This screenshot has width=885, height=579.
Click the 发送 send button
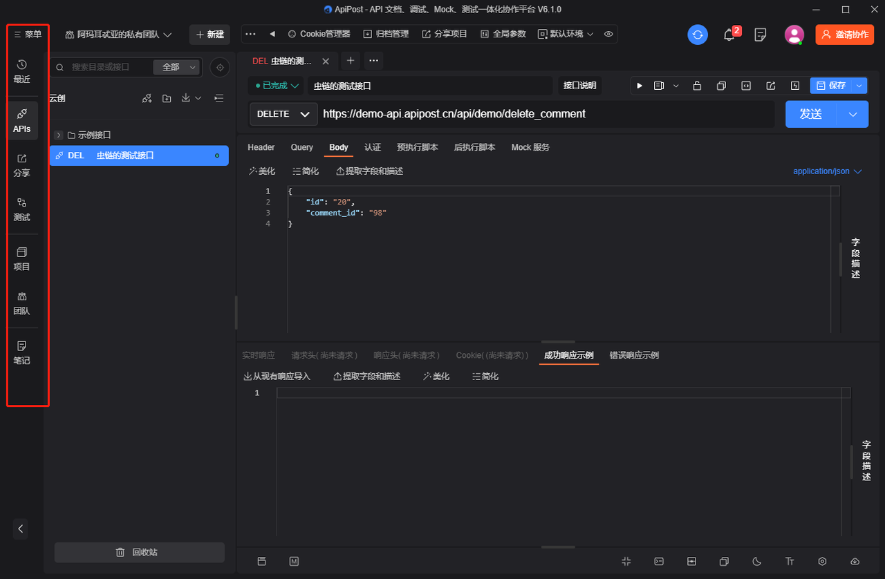810,114
